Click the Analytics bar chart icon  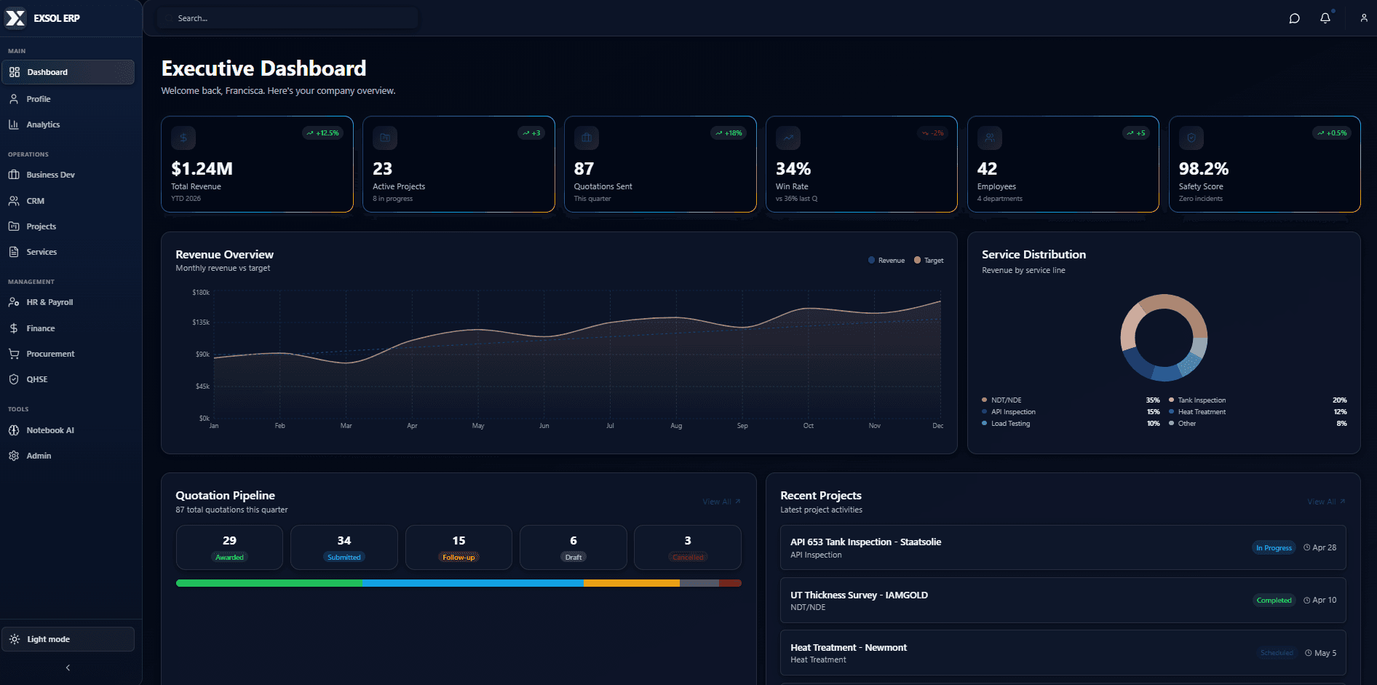pyautogui.click(x=14, y=124)
